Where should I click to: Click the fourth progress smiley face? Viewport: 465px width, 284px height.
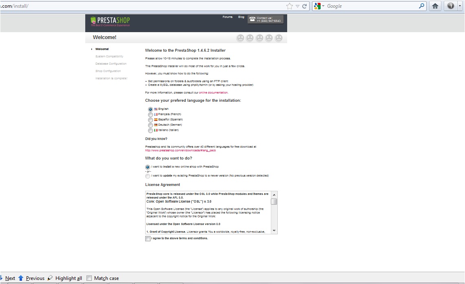269,38
